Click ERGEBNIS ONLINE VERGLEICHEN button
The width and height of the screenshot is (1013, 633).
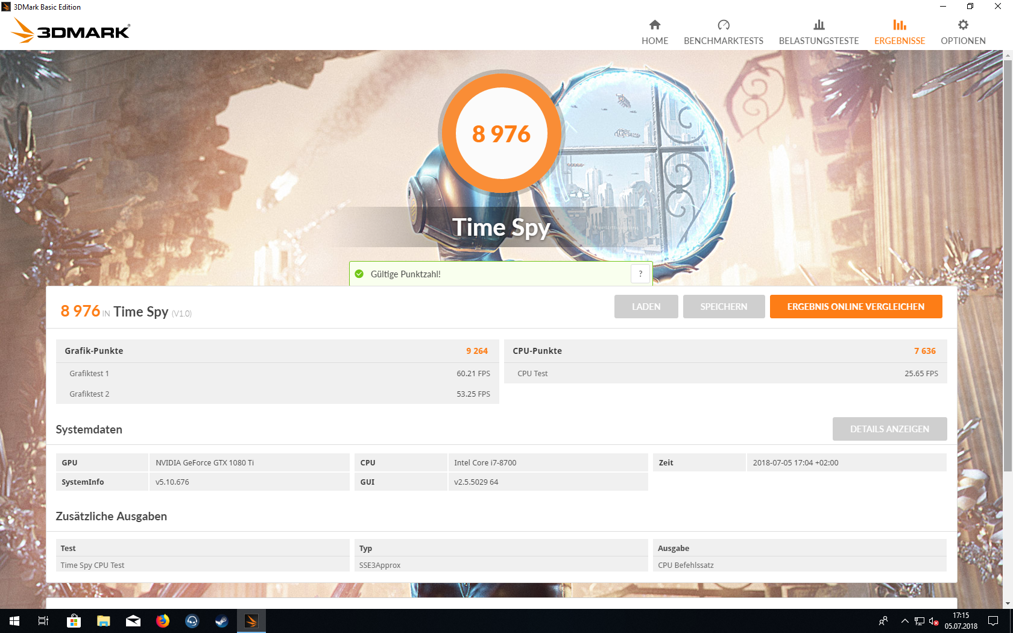(x=856, y=306)
